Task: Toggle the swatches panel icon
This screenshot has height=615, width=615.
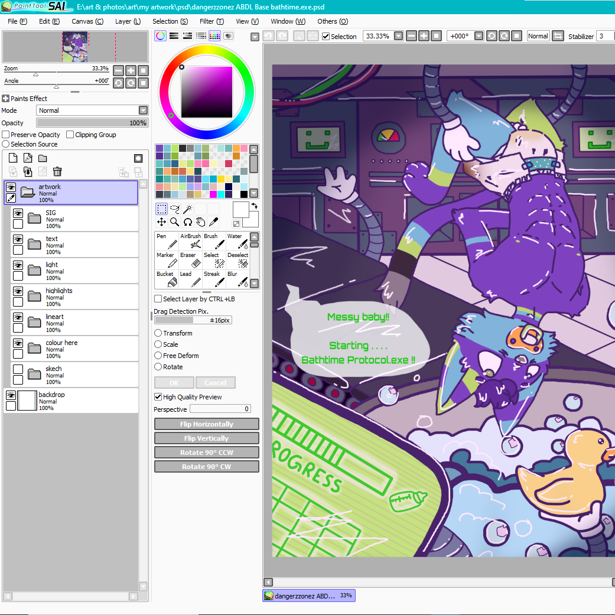Action: click(x=214, y=36)
